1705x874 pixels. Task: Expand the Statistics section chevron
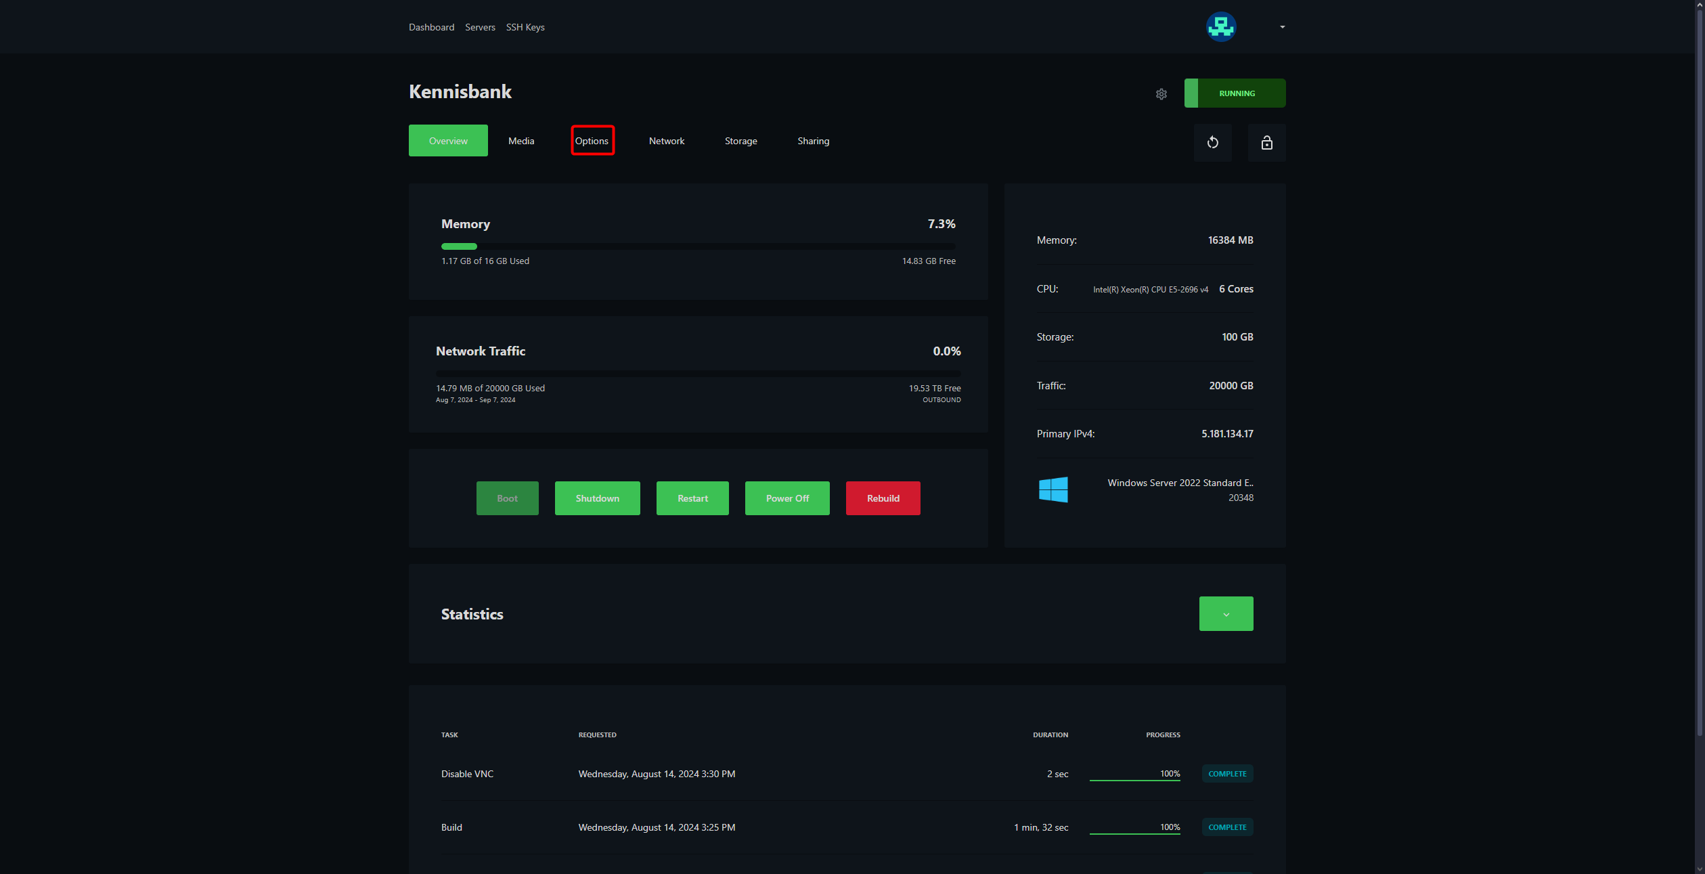click(x=1226, y=614)
